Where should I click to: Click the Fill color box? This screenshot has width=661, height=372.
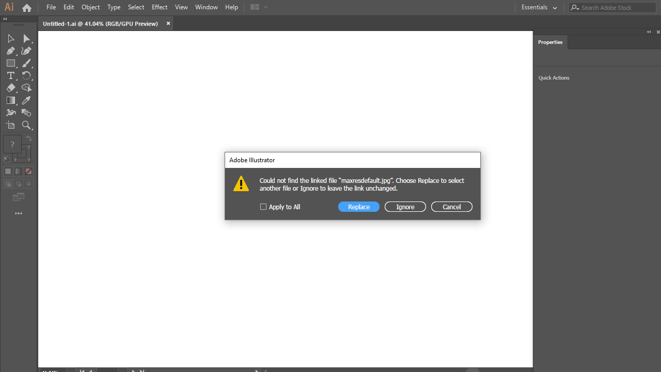(x=12, y=144)
